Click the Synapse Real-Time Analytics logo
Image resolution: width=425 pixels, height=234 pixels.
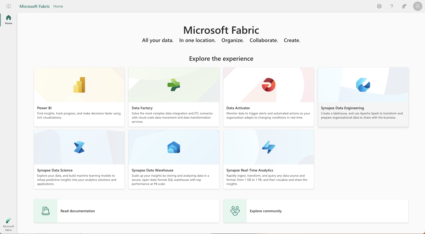pos(268,147)
